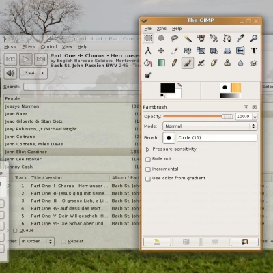Select the Paths tool
273x273 pixels.
tap(227, 38)
